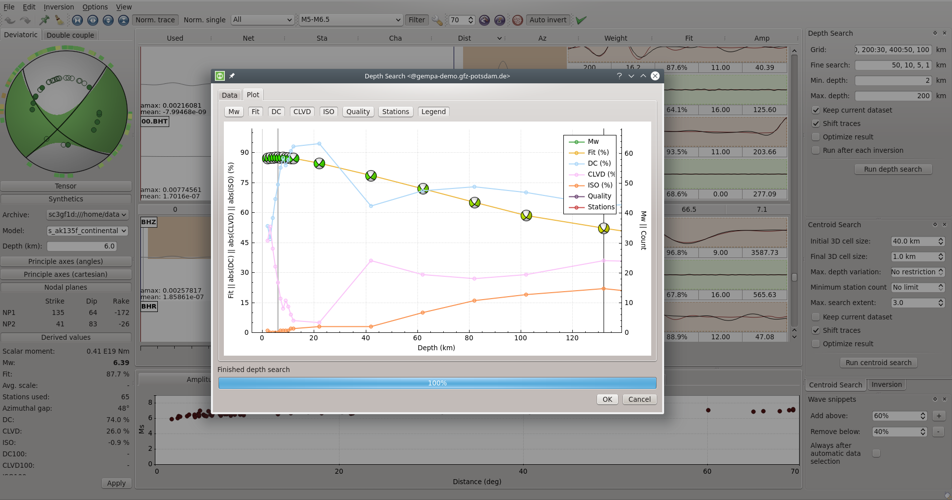Toggle the Fit curve in the plot
The width and height of the screenshot is (952, 500).
[255, 112]
